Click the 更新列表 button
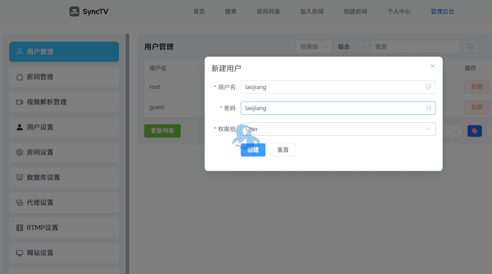Viewport: 492px width, 274px height. click(x=162, y=131)
